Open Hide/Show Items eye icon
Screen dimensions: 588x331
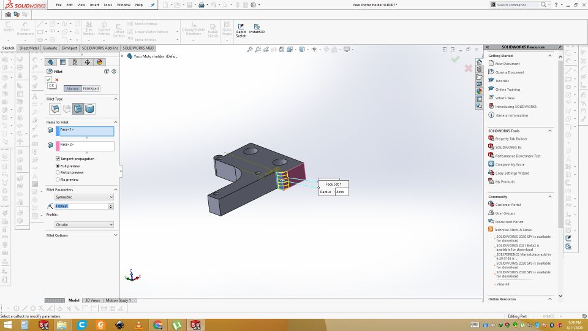tap(314, 50)
